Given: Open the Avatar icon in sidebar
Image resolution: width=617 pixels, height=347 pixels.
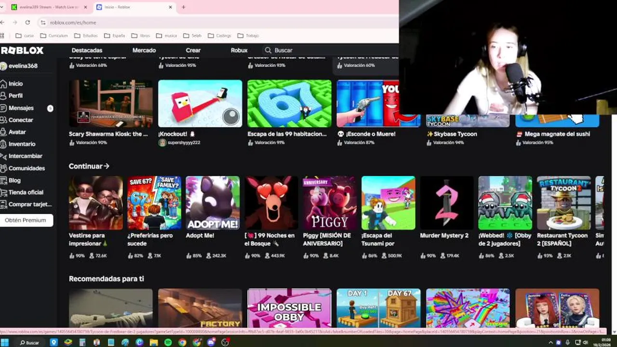Looking at the screenshot, I should 3,132.
